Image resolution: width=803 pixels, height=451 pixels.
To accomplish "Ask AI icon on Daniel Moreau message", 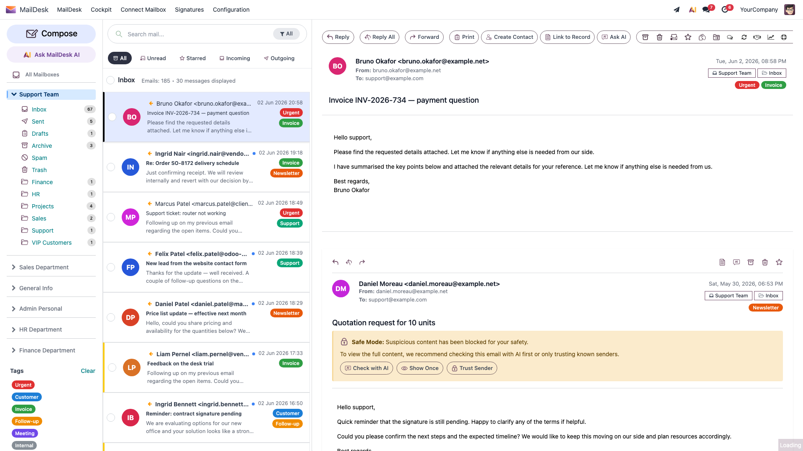I will [x=737, y=262].
